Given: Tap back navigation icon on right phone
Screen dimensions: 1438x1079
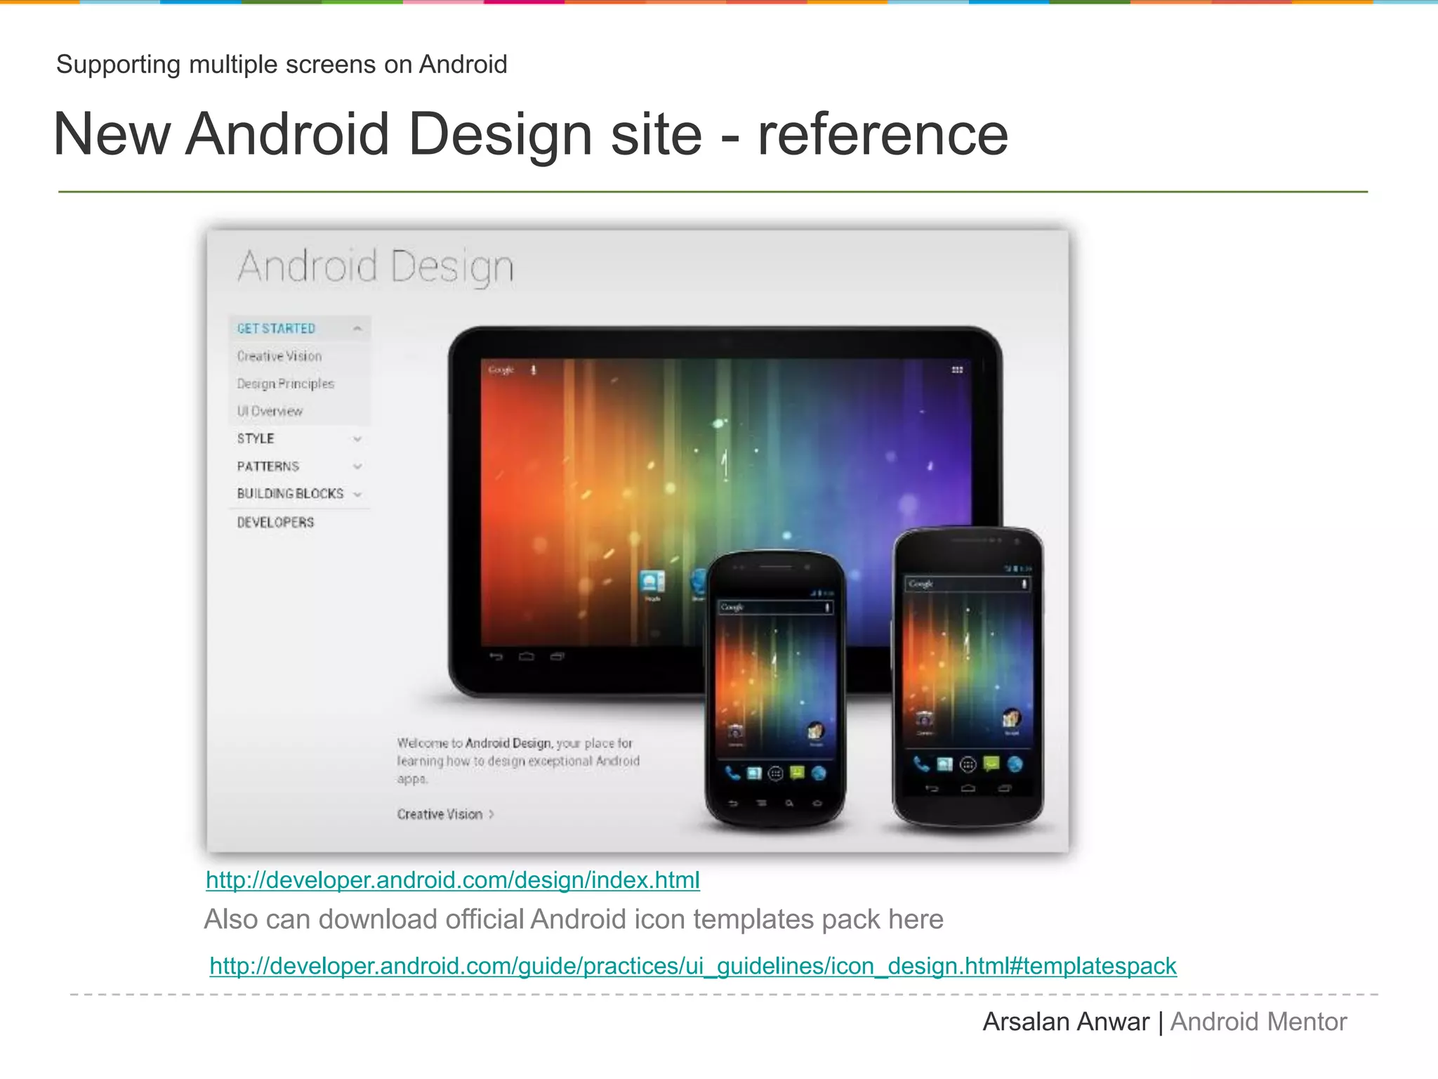Looking at the screenshot, I should tap(932, 788).
